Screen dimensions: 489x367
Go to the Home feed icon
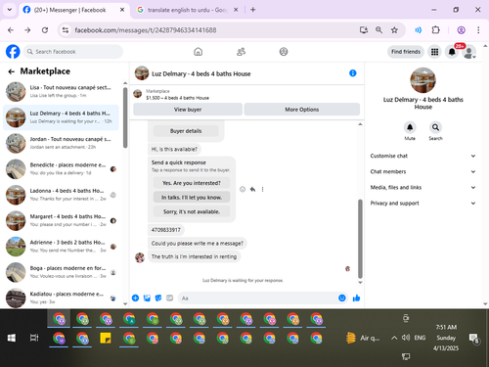point(199,52)
